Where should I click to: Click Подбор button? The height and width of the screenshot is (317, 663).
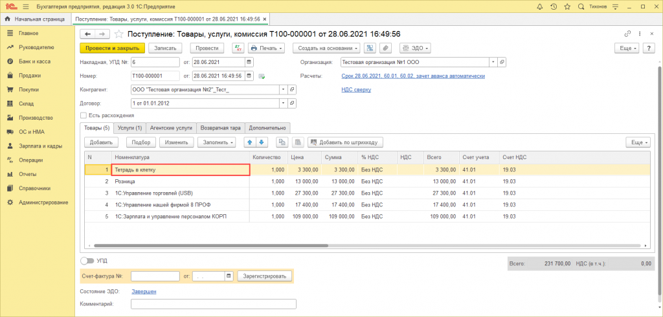tap(140, 142)
